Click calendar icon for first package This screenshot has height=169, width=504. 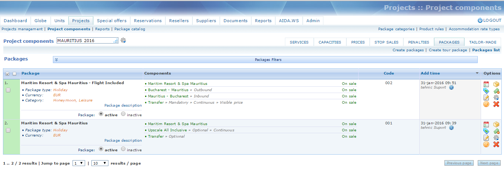click(x=486, y=84)
